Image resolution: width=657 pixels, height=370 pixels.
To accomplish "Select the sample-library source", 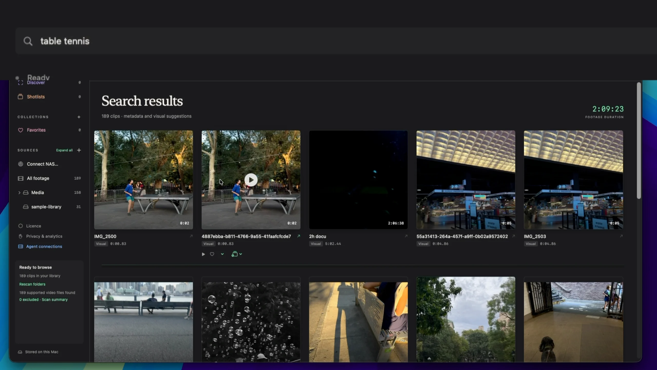I will pos(49,207).
